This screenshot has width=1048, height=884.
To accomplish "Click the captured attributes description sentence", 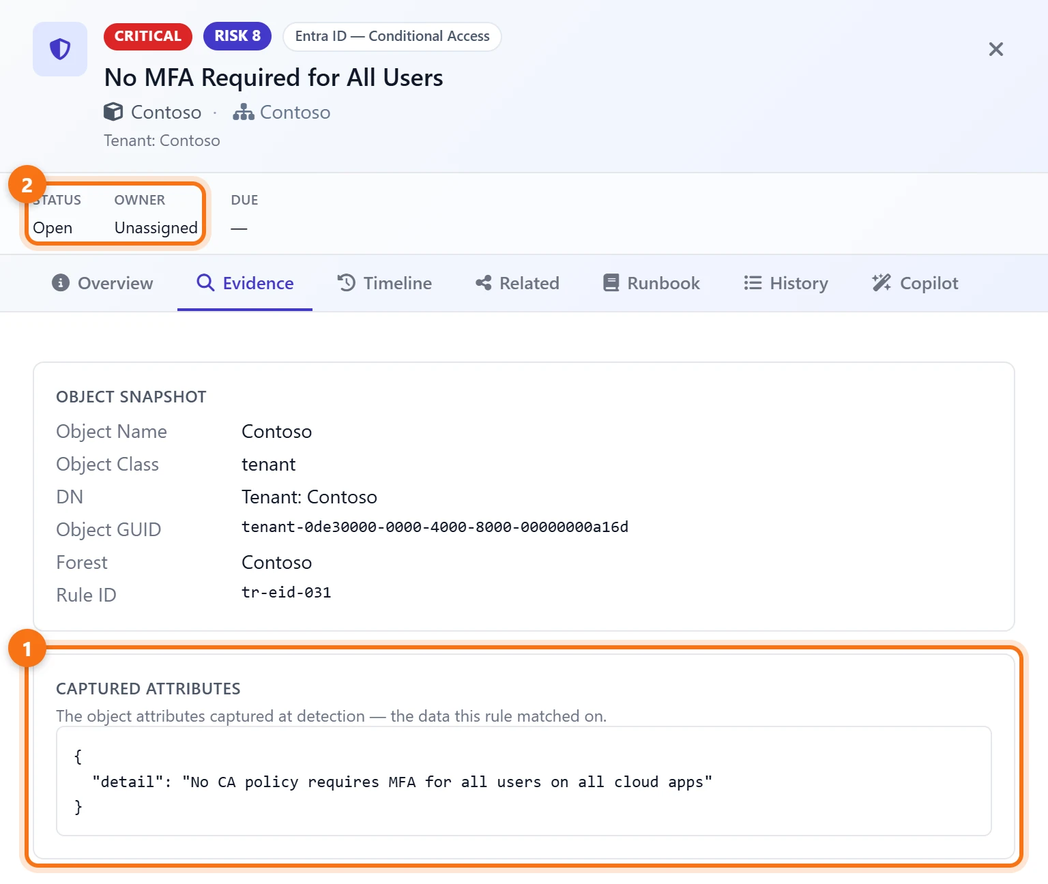I will tap(331, 716).
